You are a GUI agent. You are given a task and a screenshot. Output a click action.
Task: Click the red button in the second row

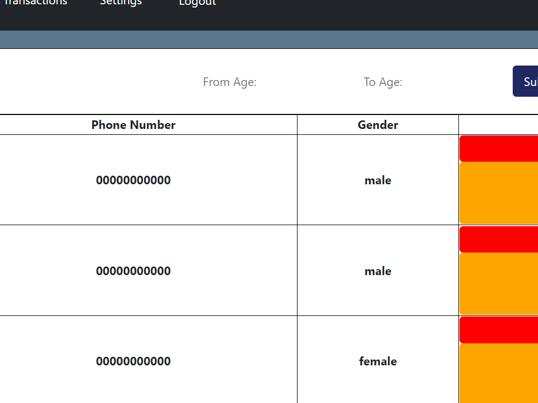point(499,239)
